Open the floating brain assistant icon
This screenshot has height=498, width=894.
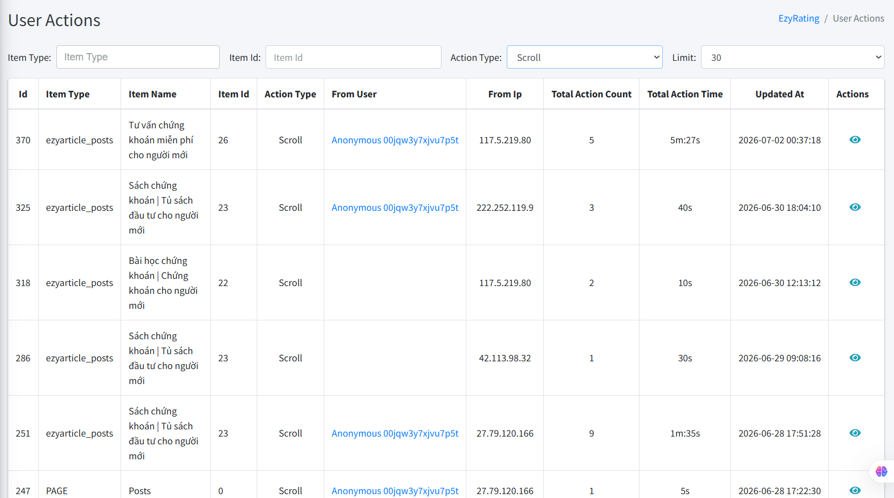point(881,471)
